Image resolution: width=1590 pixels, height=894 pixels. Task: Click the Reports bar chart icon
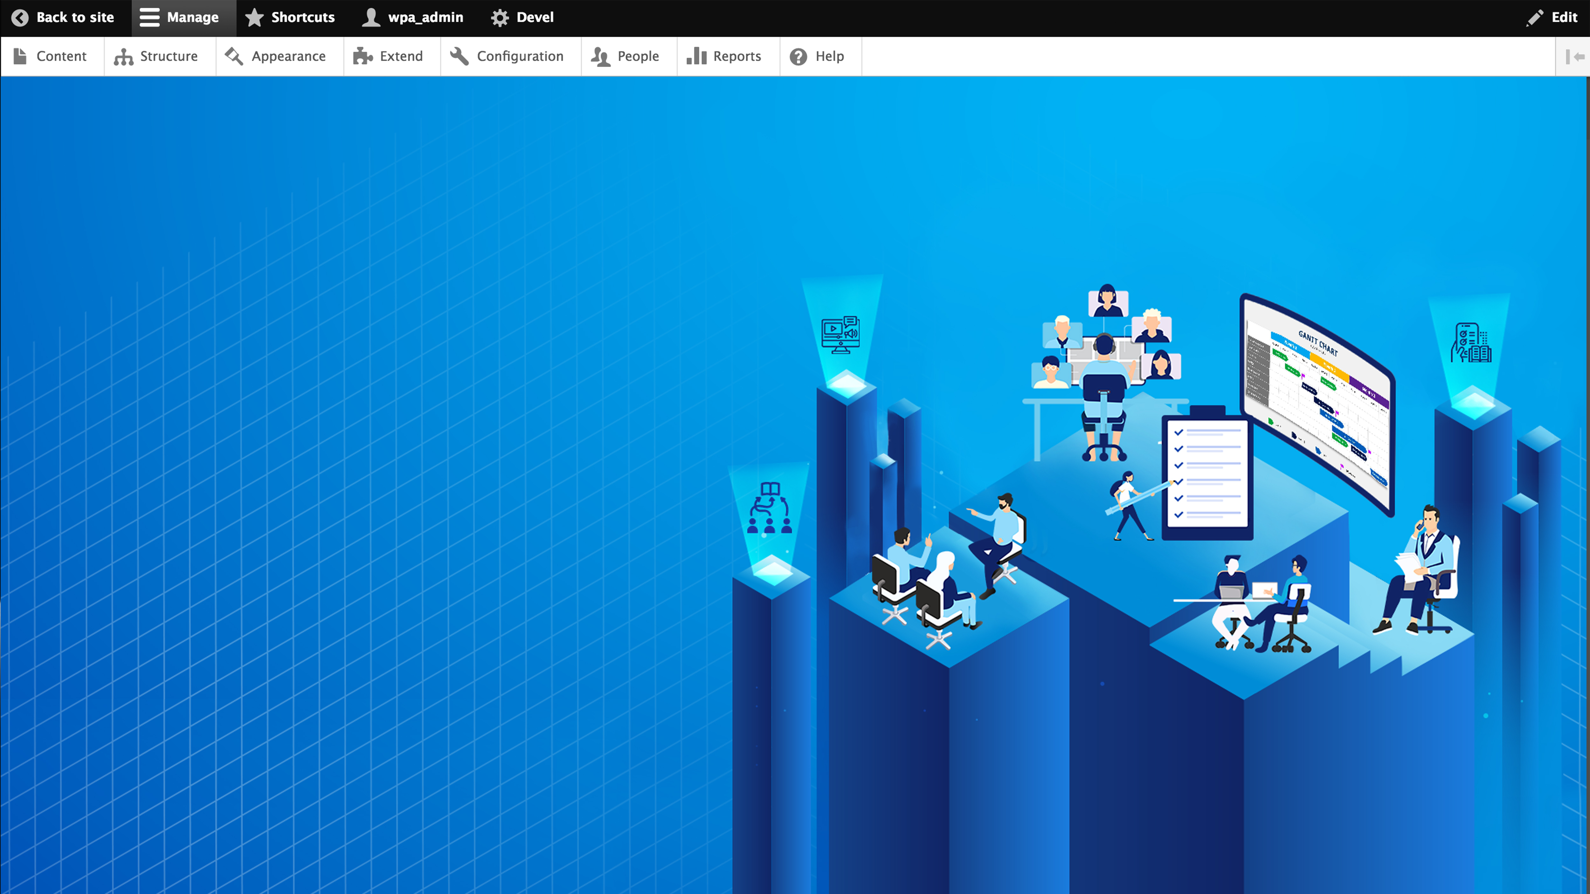click(x=696, y=56)
